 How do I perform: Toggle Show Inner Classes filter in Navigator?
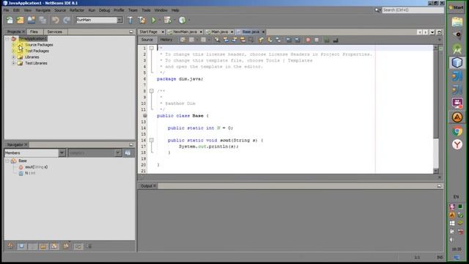point(54,246)
